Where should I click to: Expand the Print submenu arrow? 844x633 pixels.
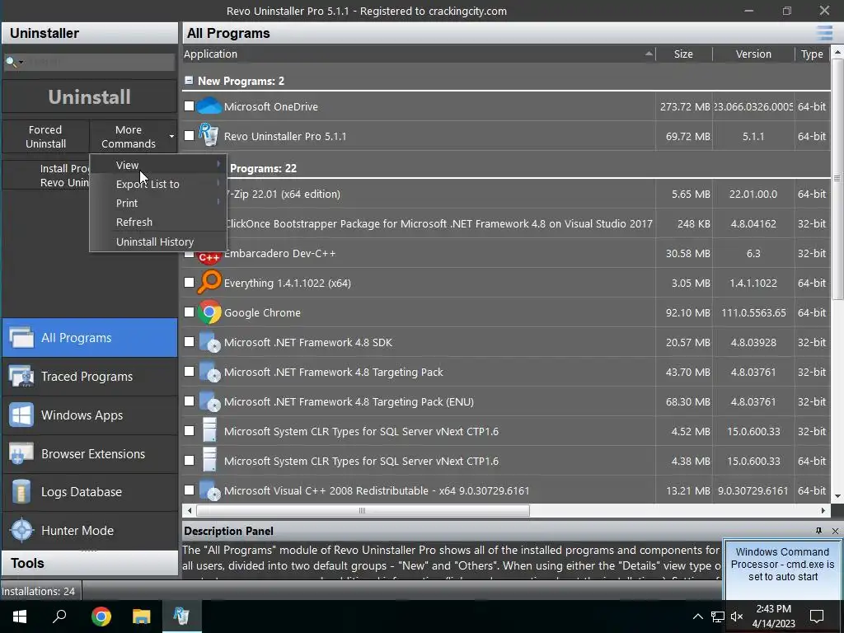[218, 202]
